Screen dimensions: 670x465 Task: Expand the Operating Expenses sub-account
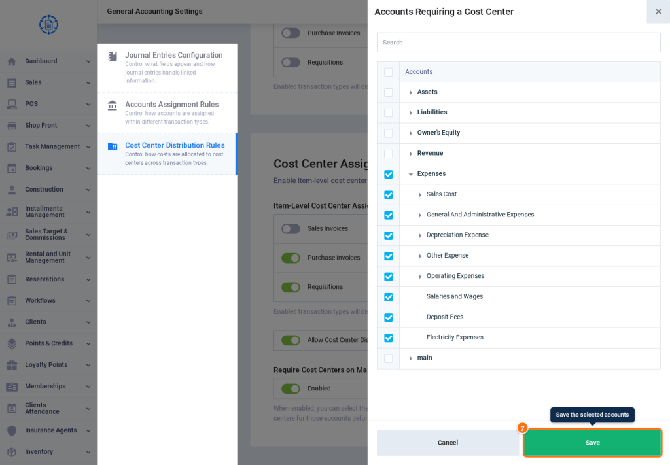click(x=420, y=277)
